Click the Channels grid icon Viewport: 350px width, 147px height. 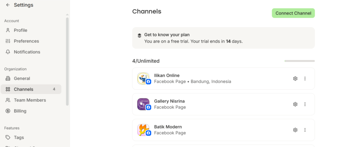point(8,89)
